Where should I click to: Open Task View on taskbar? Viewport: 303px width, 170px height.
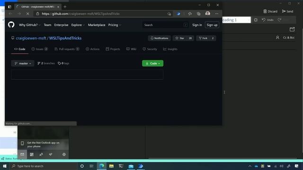(91, 166)
